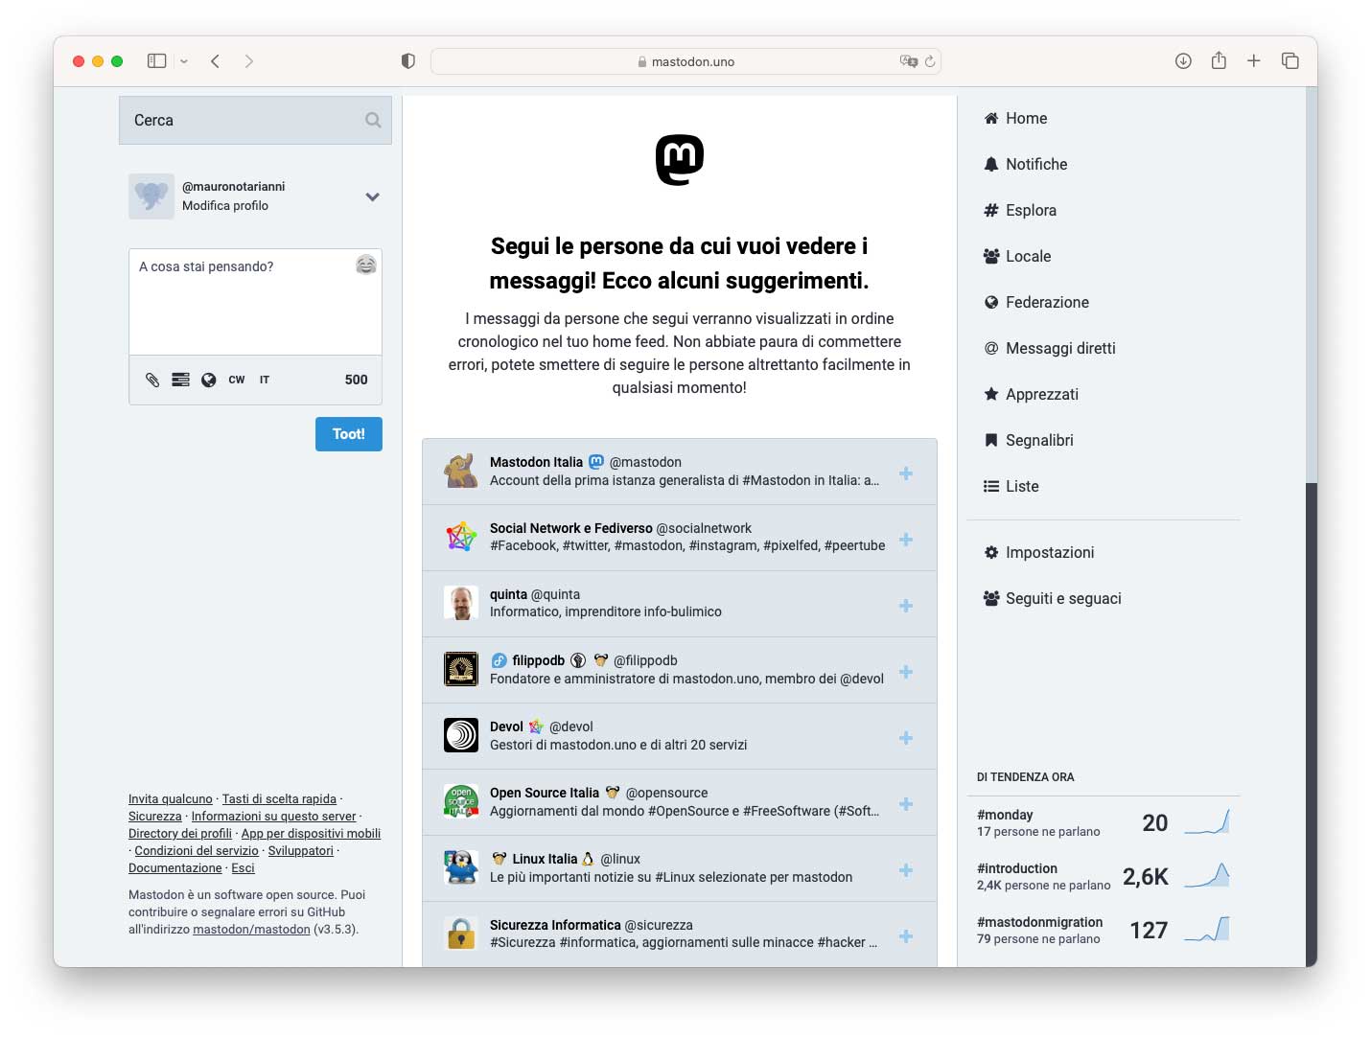Click the profile avatar in compose panel

click(151, 196)
